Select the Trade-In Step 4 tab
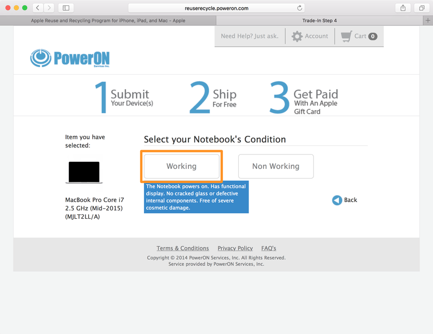Image resolution: width=433 pixels, height=334 pixels. click(x=319, y=21)
